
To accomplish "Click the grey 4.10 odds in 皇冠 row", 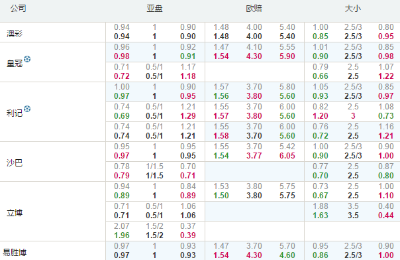I will 254,47.
